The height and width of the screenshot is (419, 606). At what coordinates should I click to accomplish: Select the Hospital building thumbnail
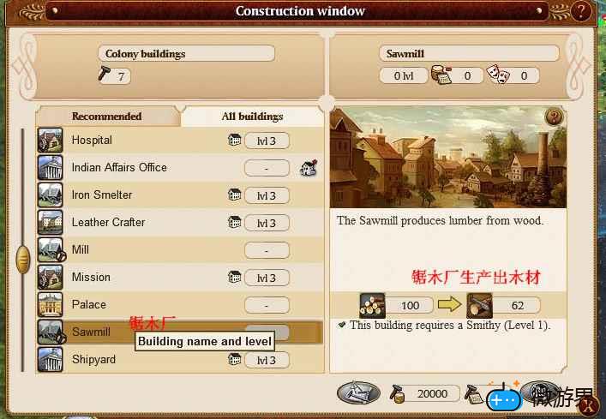pyautogui.click(x=51, y=141)
